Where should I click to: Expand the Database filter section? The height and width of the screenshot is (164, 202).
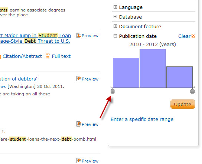[x=115, y=17]
